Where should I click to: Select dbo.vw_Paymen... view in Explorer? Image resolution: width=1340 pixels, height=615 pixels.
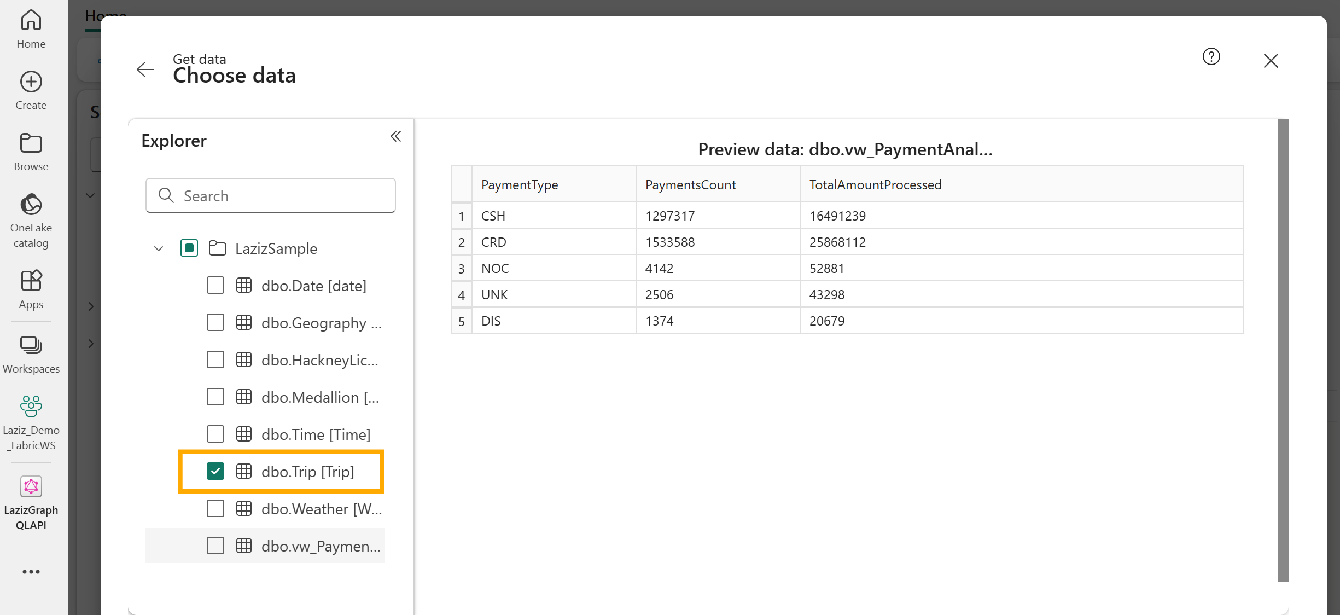click(321, 546)
